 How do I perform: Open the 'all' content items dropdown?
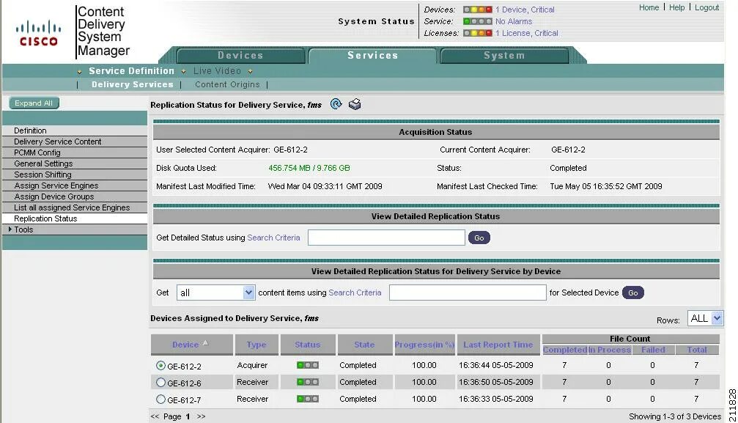216,293
